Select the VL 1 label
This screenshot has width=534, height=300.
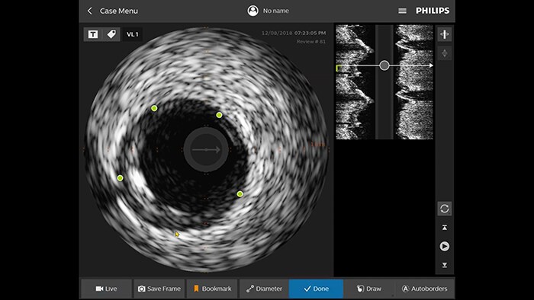133,34
